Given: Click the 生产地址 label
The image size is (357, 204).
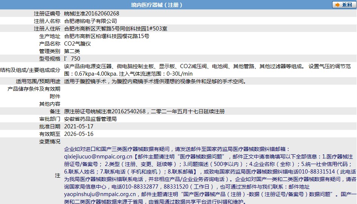Looking at the screenshot, I should (x=50, y=36).
